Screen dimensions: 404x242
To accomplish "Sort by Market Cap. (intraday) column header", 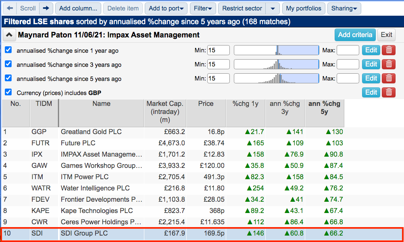I will click(x=165, y=113).
